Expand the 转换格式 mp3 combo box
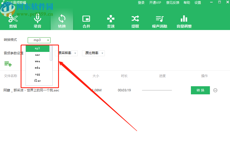Image resolution: width=230 pixels, height=153 pixels. pos(39,40)
